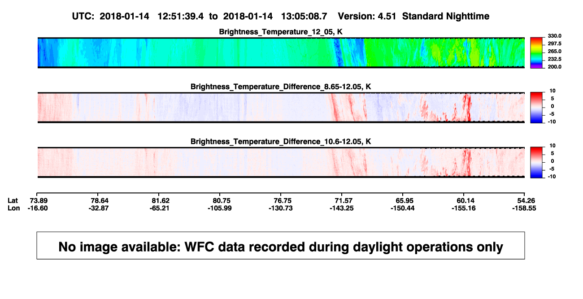Click longitude value '-105.99'
Image resolution: width=583 pixels, height=299 pixels.
click(219, 208)
